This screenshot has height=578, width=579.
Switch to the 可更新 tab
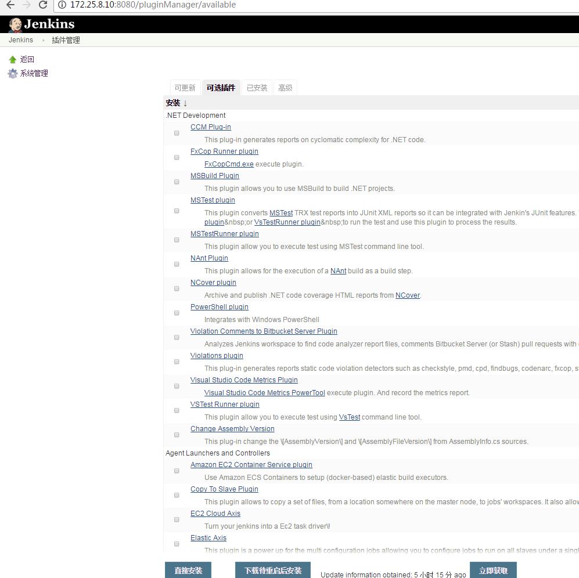[x=185, y=88]
